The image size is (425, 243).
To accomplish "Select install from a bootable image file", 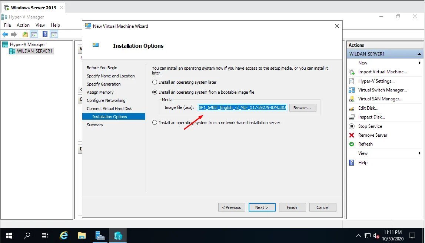I will click(x=155, y=92).
